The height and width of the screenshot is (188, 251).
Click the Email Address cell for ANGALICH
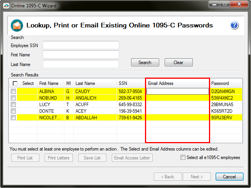(177, 98)
